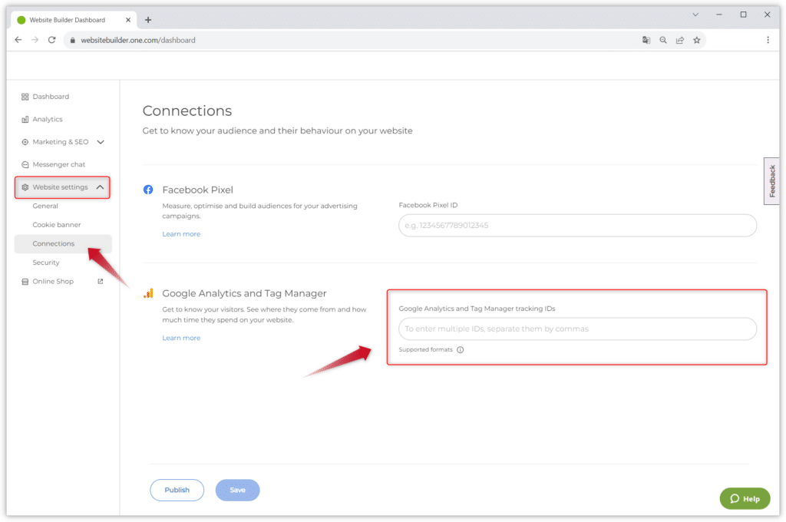This screenshot has width=786, height=522.
Task: Focus the Google Analytics tracking IDs field
Action: click(577, 329)
